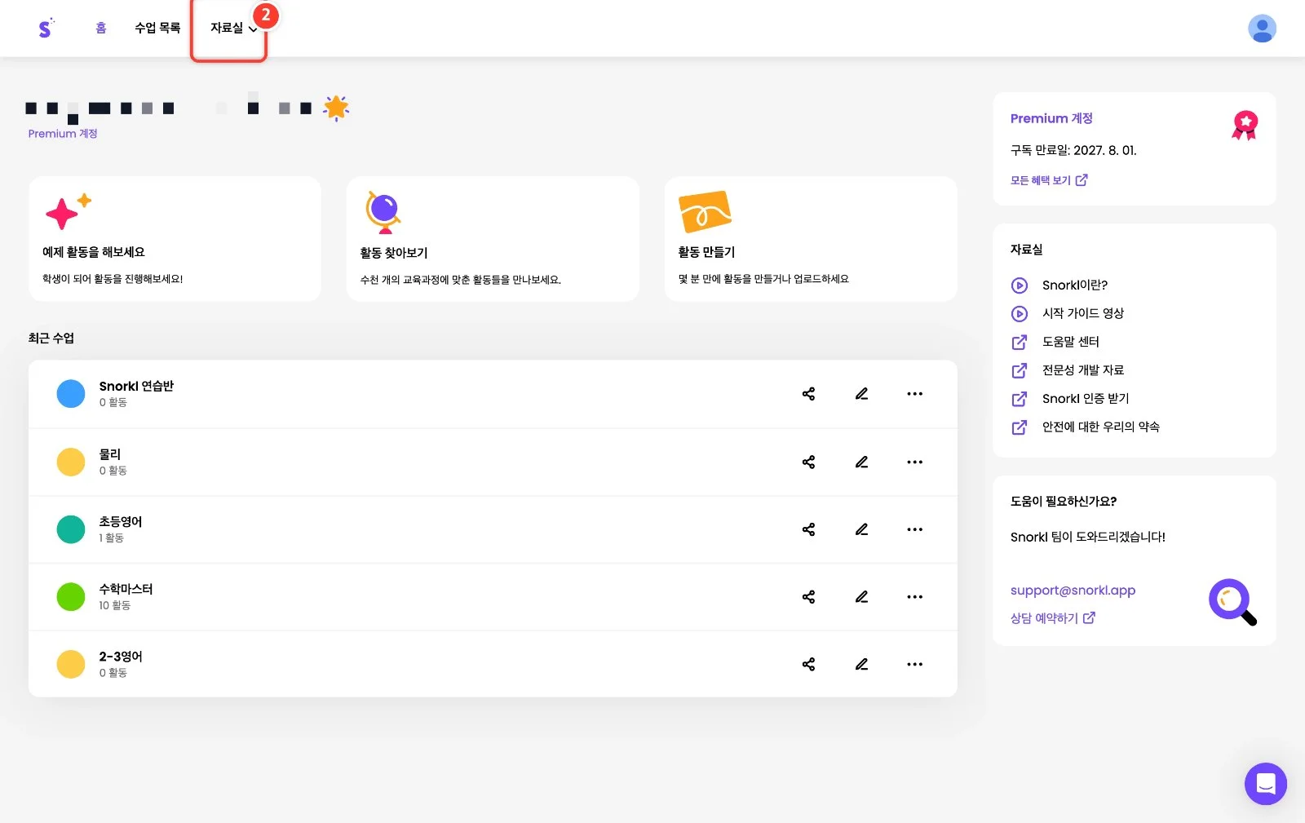Open the 예제 활동을 해보세요 card
This screenshot has height=823, width=1305.
[175, 239]
